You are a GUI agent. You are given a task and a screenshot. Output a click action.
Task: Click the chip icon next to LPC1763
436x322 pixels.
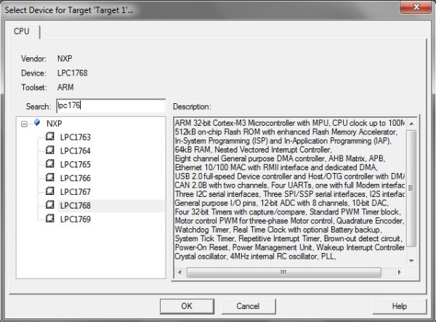(x=50, y=137)
